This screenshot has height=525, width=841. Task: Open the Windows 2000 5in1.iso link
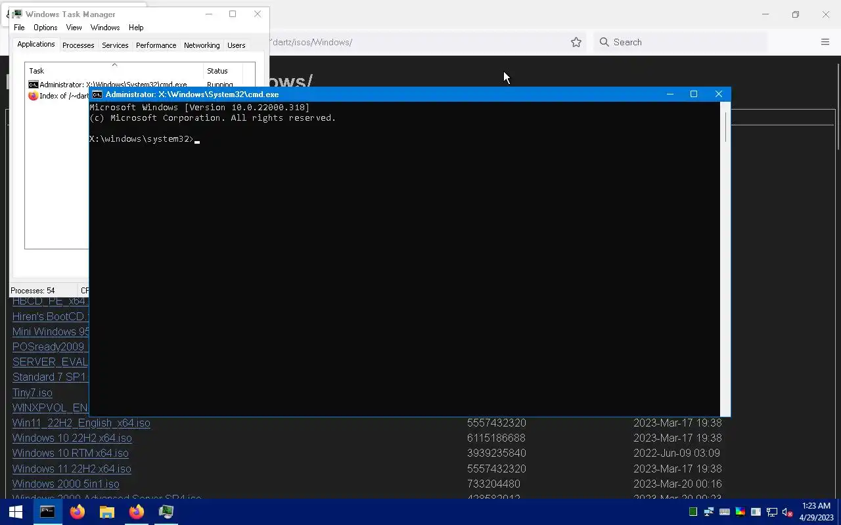(x=66, y=484)
